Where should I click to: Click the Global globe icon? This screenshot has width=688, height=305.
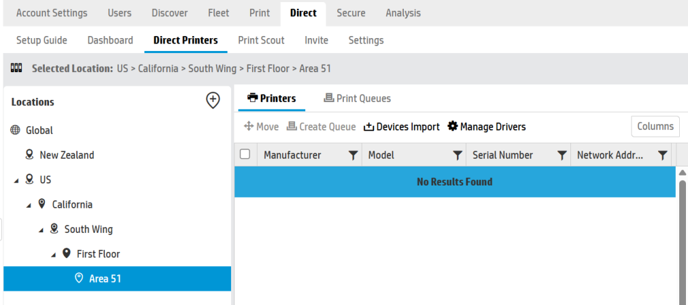coord(15,130)
